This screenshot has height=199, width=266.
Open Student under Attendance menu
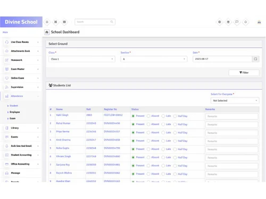(x=14, y=106)
